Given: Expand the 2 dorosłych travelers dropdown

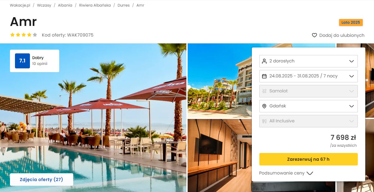Looking at the screenshot, I should tap(309, 61).
